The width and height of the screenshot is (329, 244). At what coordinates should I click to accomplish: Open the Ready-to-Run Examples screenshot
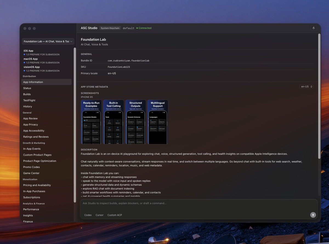[x=91, y=122]
